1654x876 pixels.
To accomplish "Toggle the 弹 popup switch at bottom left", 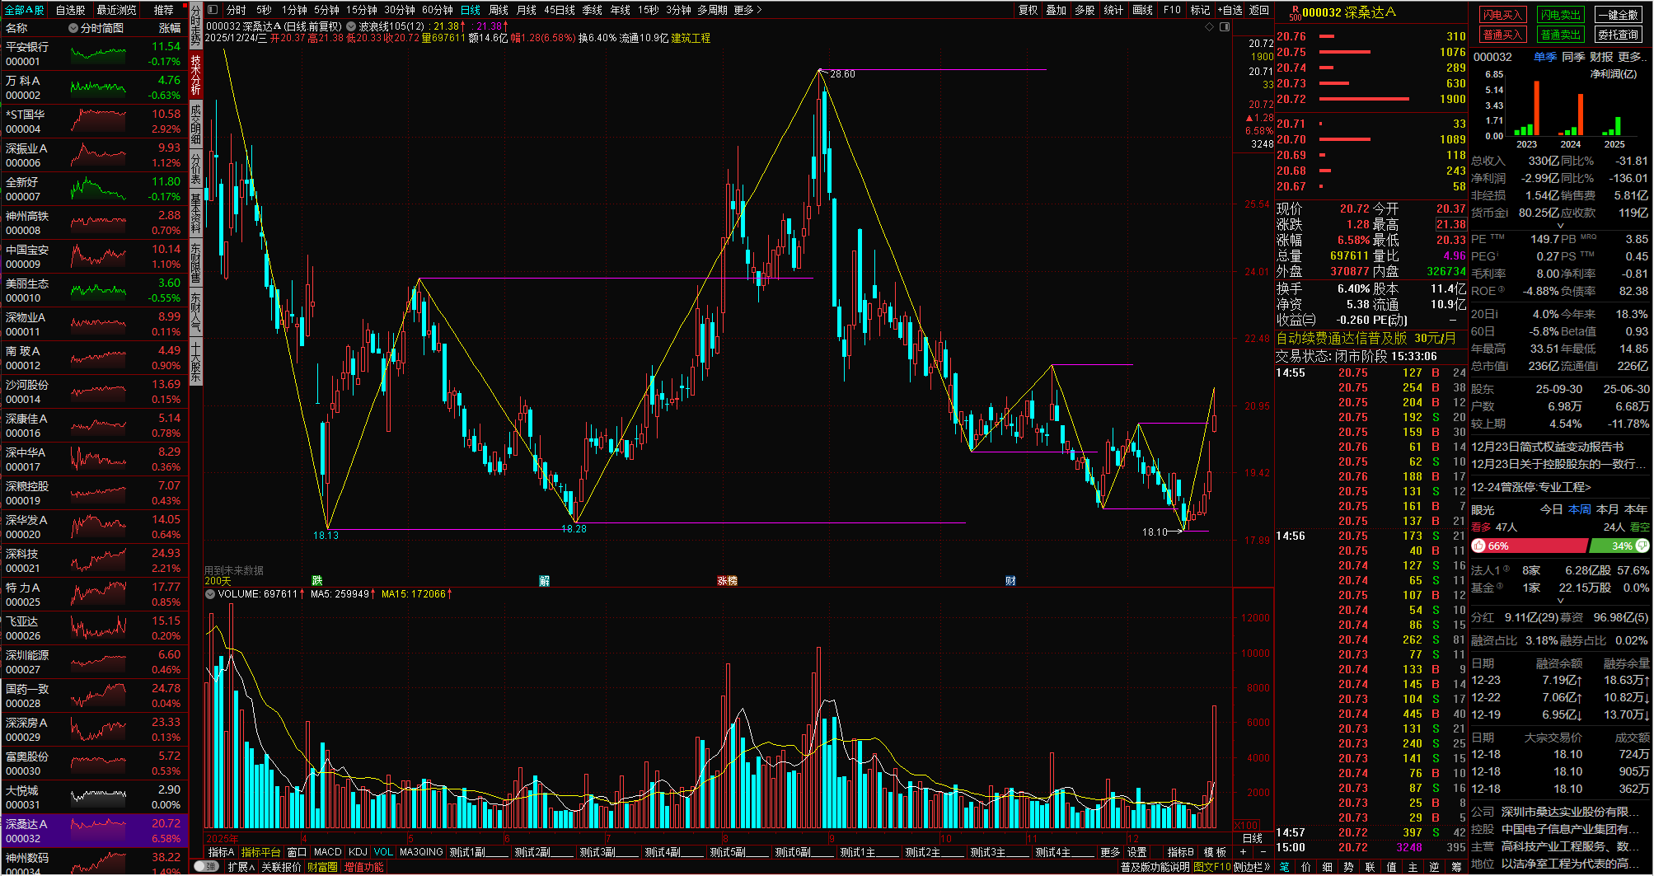I will 207,866.
